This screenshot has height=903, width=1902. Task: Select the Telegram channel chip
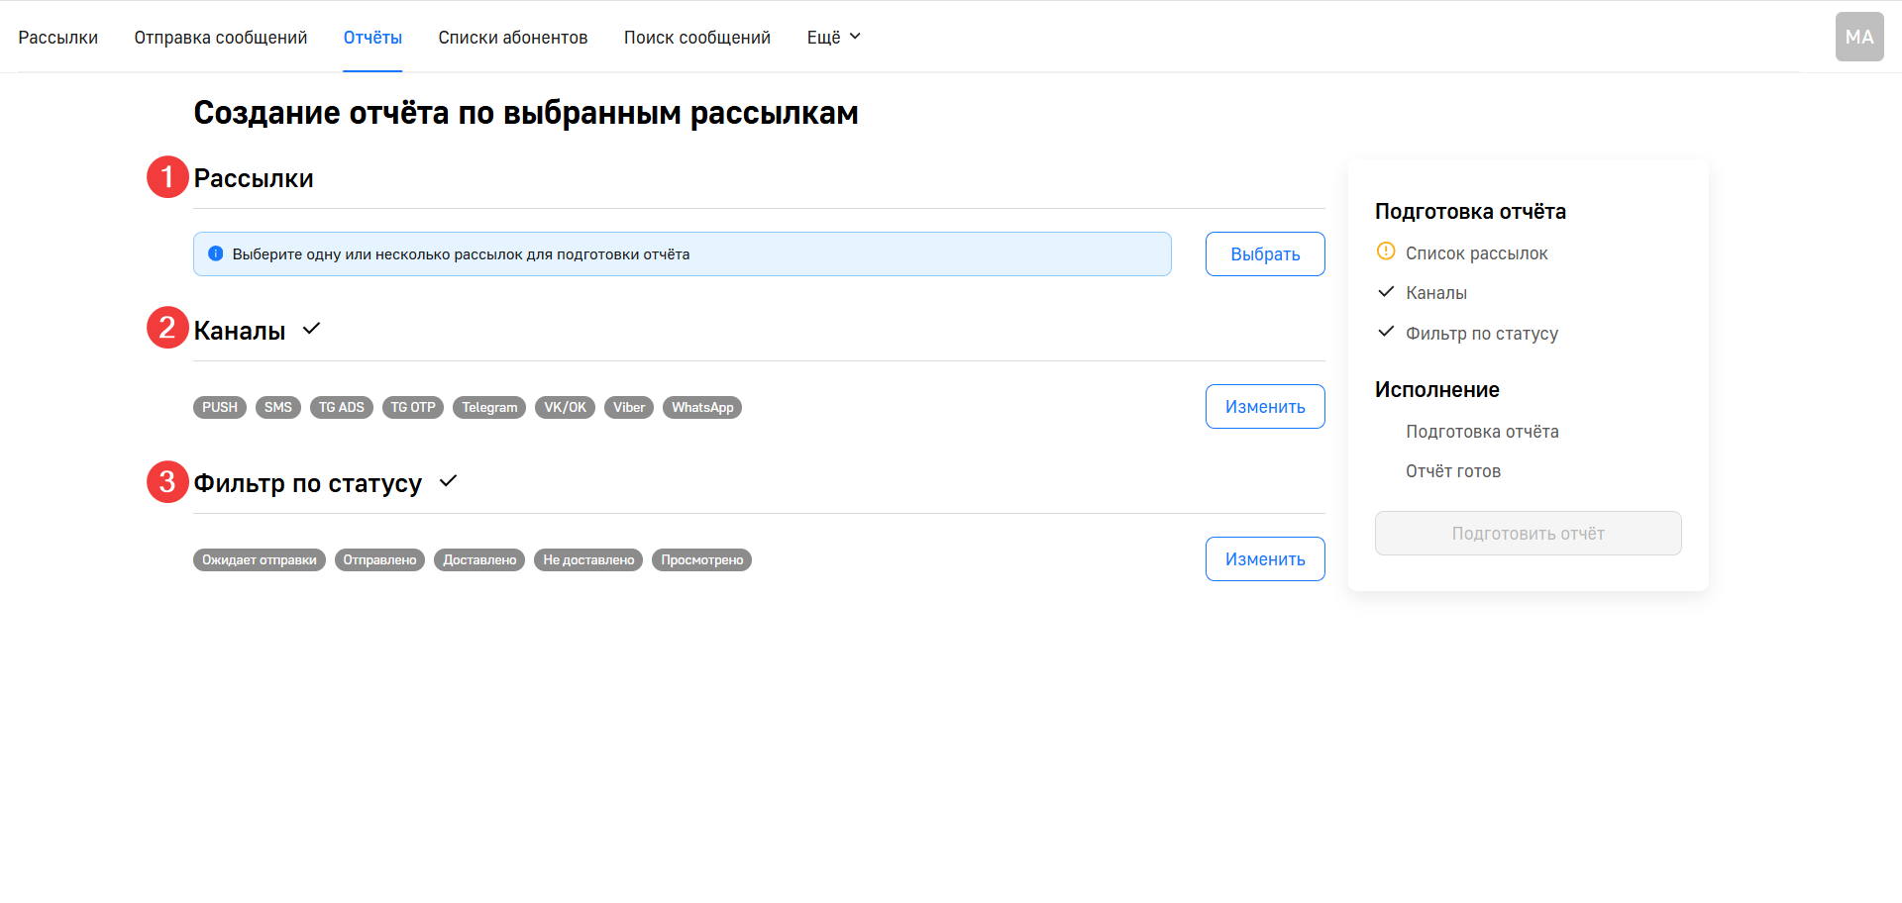(x=488, y=407)
